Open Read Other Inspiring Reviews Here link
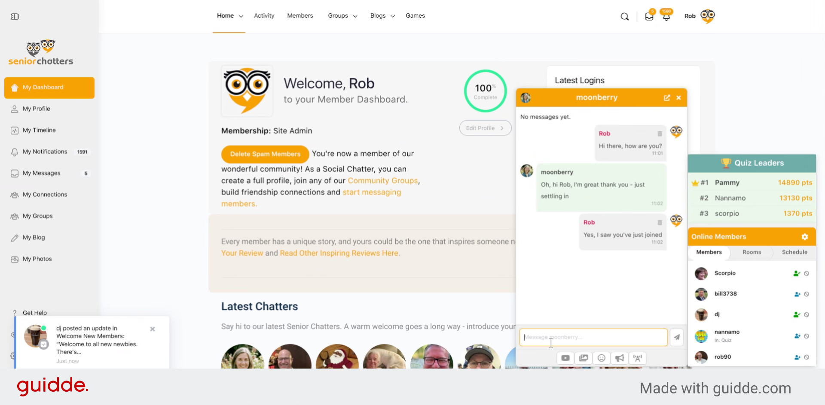This screenshot has height=405, width=825. point(339,253)
